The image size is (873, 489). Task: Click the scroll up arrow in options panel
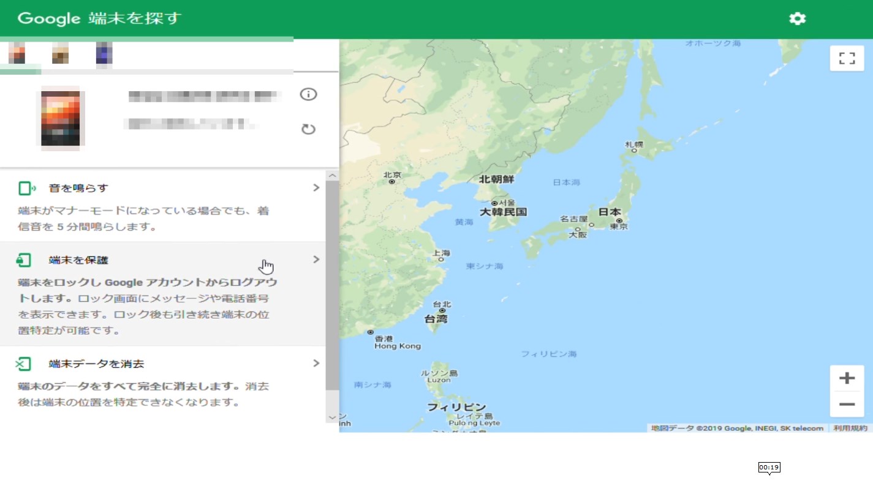332,176
